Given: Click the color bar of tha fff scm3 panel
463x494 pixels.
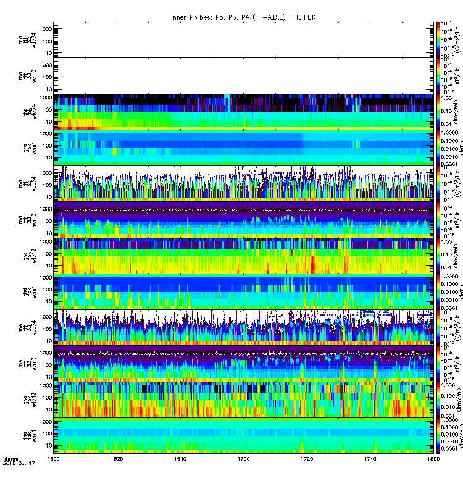Looking at the screenshot, I should [438, 76].
